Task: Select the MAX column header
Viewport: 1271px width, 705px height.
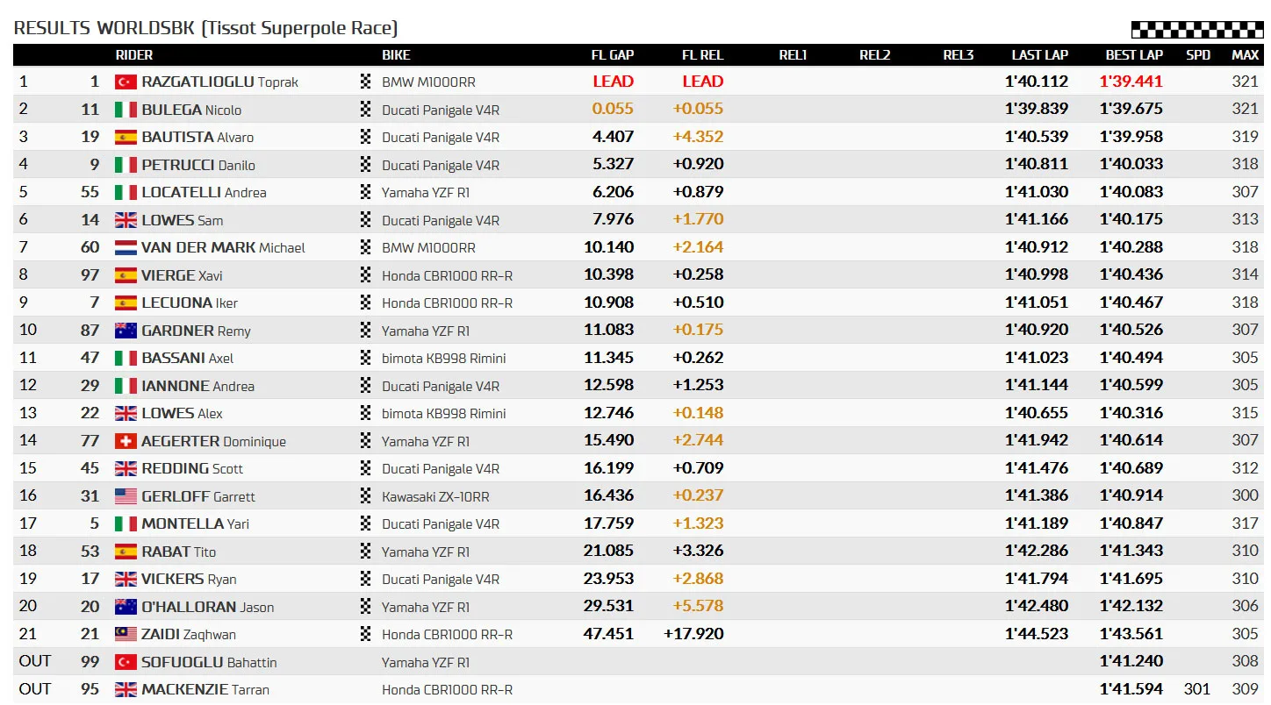Action: 1246,54
